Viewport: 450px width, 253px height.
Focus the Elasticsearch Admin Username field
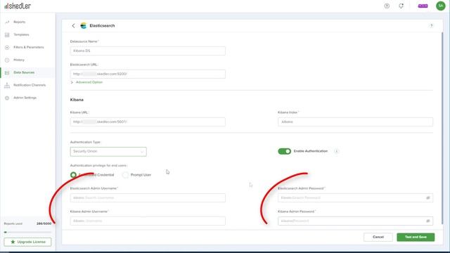click(148, 197)
